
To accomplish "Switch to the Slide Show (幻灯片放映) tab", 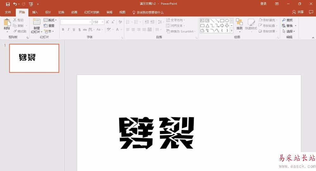I will coord(92,12).
